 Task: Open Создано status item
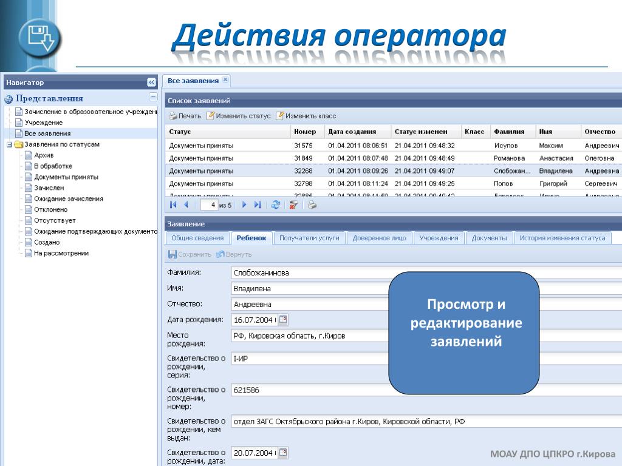tap(42, 242)
